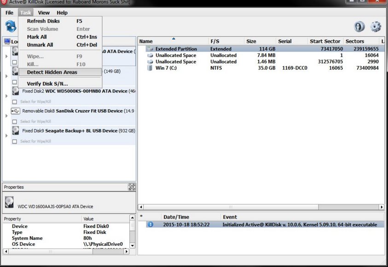Screen dimensions: 388x267
Task: Open the File menu
Action: pyautogui.click(x=9, y=12)
